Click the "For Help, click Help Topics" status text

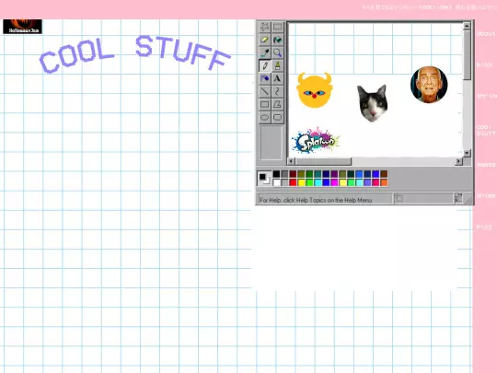316,200
